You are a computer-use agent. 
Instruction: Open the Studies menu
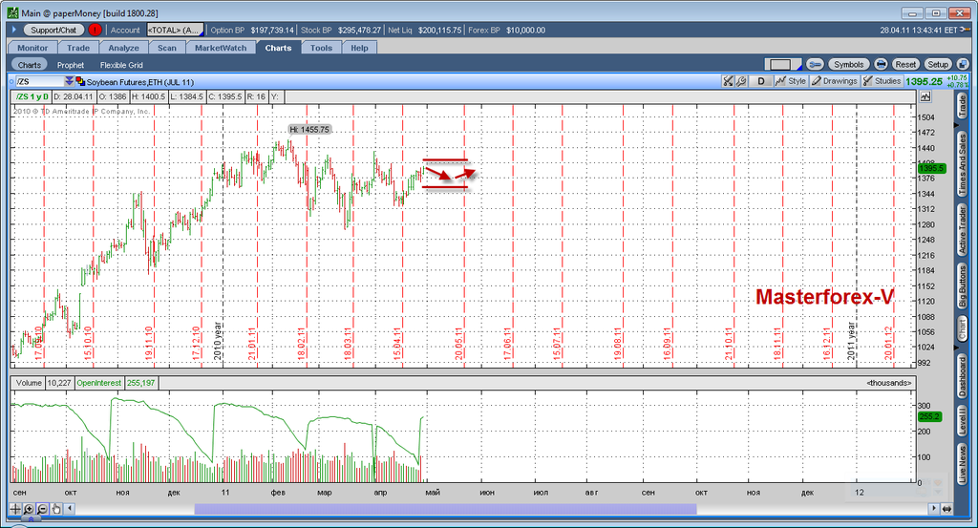(x=882, y=81)
